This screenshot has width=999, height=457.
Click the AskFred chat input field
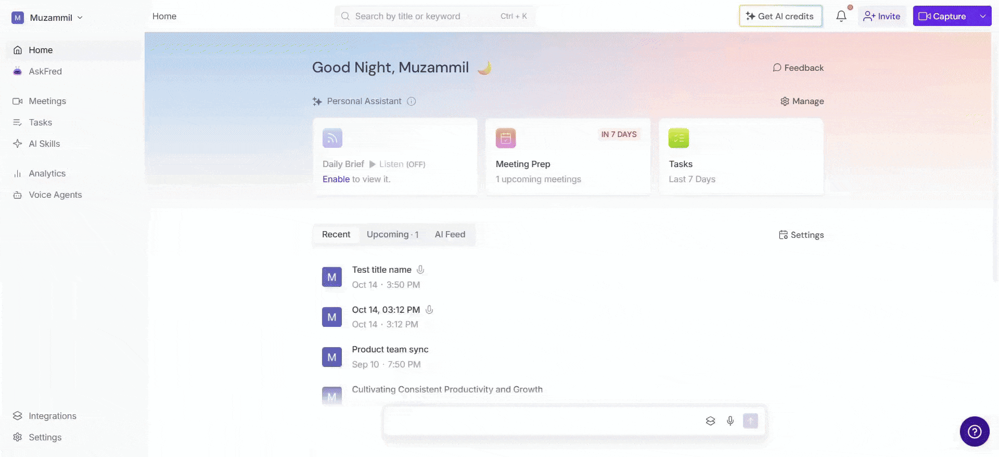pos(541,421)
